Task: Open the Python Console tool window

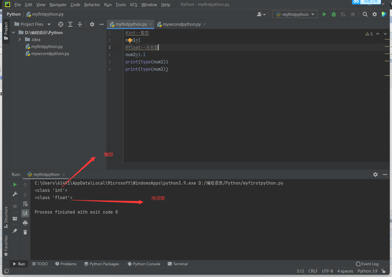Action: [144, 264]
